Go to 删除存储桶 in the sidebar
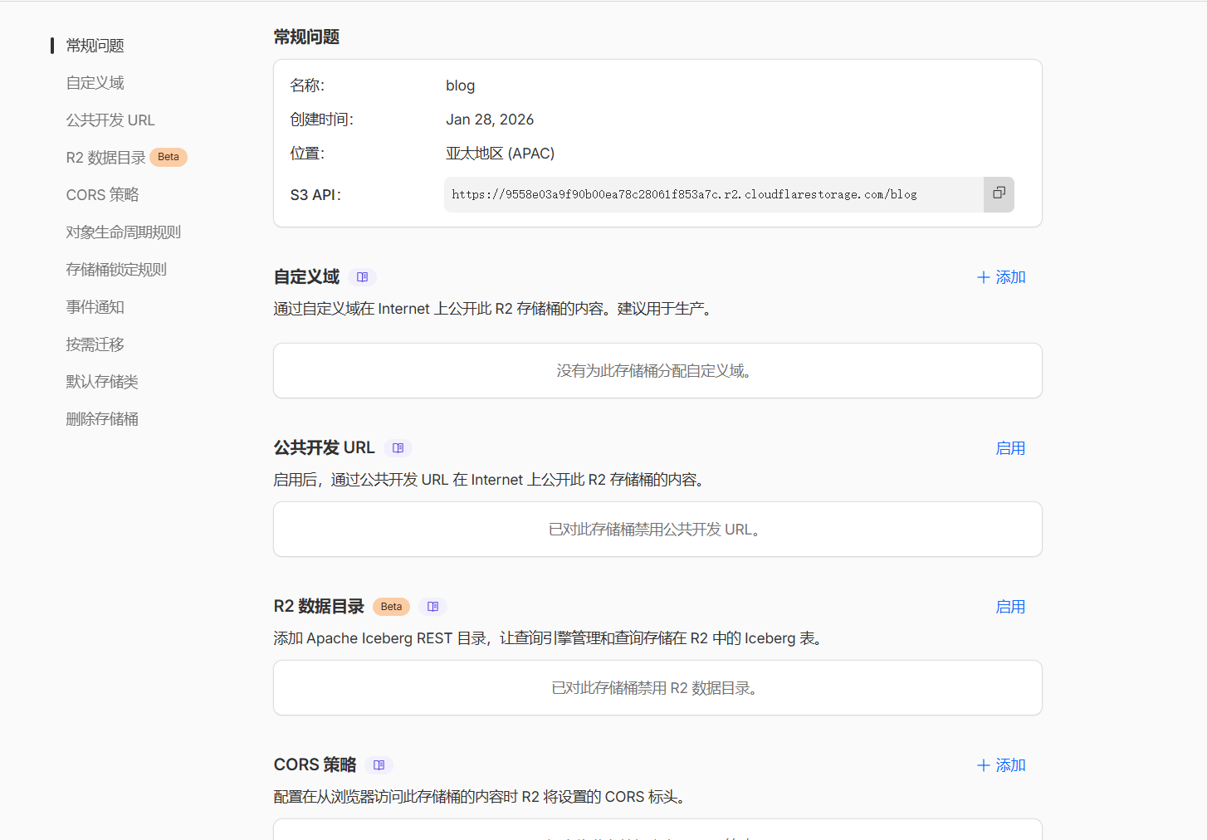The height and width of the screenshot is (840, 1207). (x=102, y=418)
